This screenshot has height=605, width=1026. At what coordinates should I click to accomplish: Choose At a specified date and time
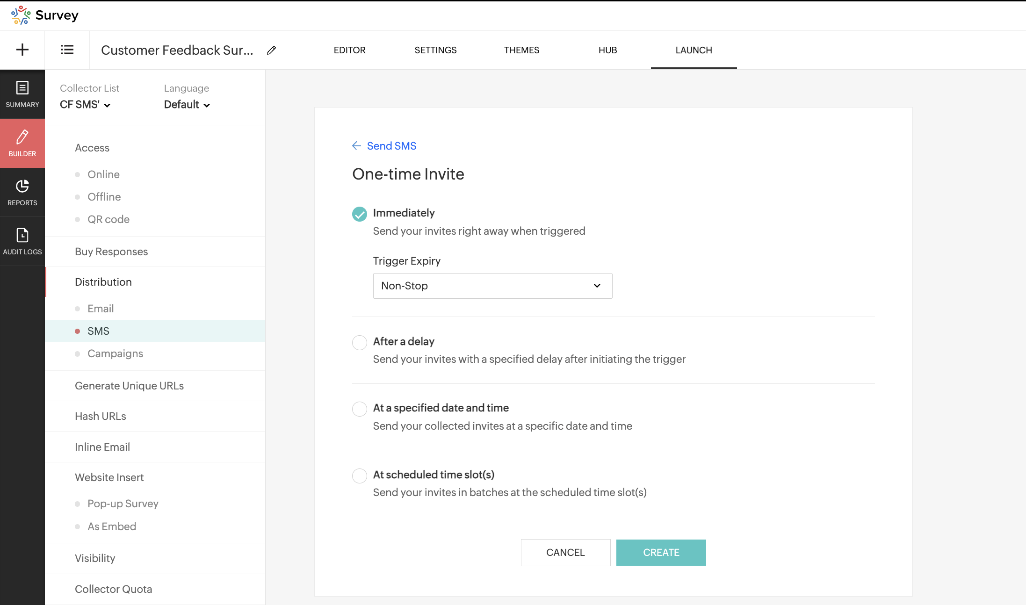click(x=359, y=409)
